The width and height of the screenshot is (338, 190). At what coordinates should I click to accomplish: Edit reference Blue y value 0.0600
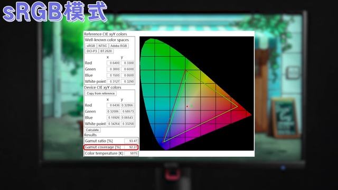(128, 75)
